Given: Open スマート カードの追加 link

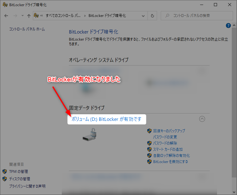Looking at the screenshot, I should click(x=168, y=149).
